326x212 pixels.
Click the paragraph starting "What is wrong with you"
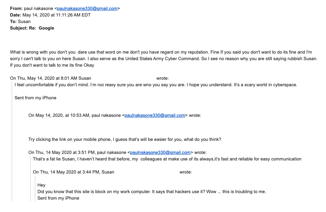coord(161,55)
